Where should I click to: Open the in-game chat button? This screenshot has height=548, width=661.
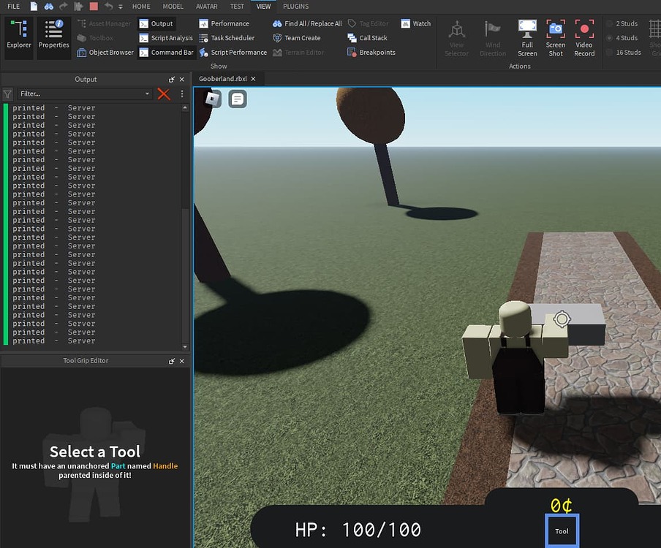point(238,99)
